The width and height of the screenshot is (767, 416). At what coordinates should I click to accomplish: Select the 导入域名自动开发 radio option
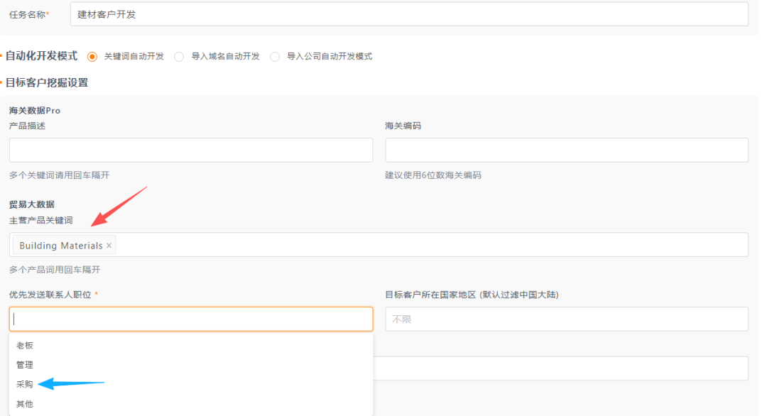pyautogui.click(x=179, y=57)
